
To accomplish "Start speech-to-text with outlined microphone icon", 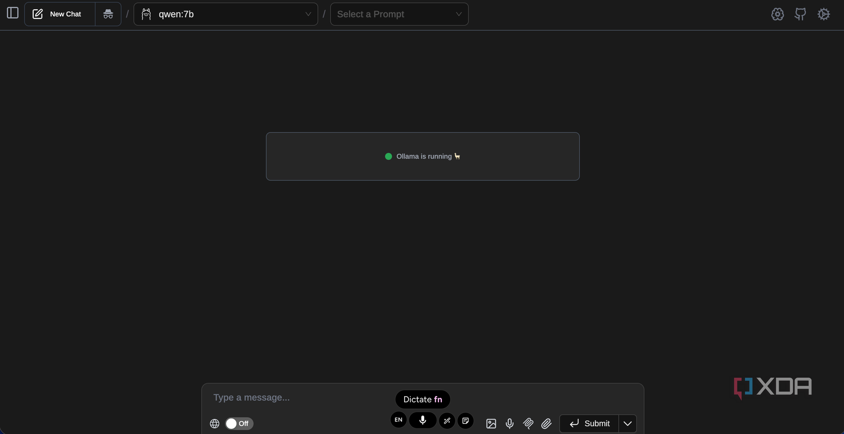I will (509, 424).
